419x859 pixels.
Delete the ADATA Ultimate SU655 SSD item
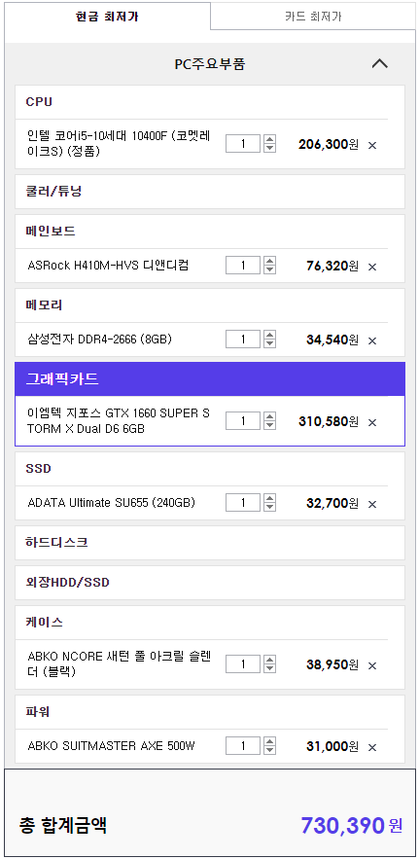click(372, 504)
